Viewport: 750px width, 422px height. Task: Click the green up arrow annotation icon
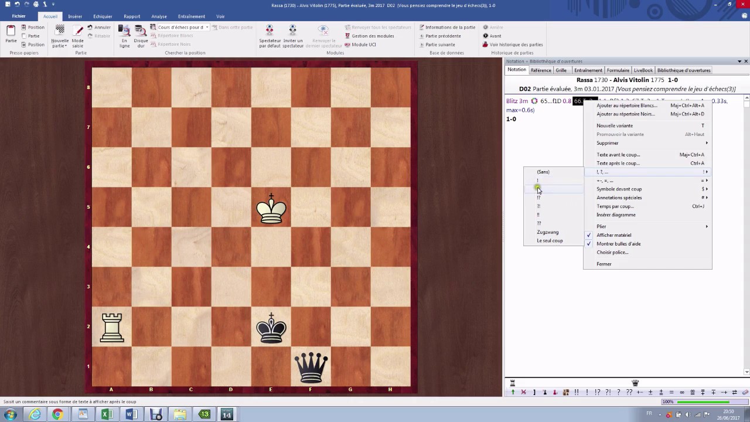click(x=513, y=392)
